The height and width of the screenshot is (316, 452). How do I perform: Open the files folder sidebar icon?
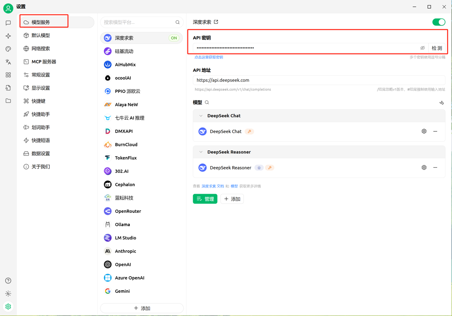point(8,101)
